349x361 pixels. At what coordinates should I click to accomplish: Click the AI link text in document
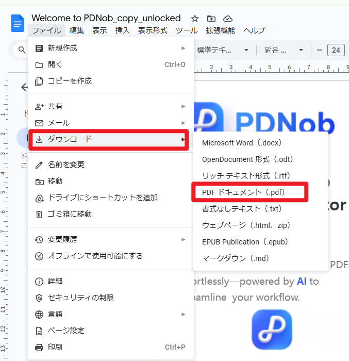(x=302, y=282)
